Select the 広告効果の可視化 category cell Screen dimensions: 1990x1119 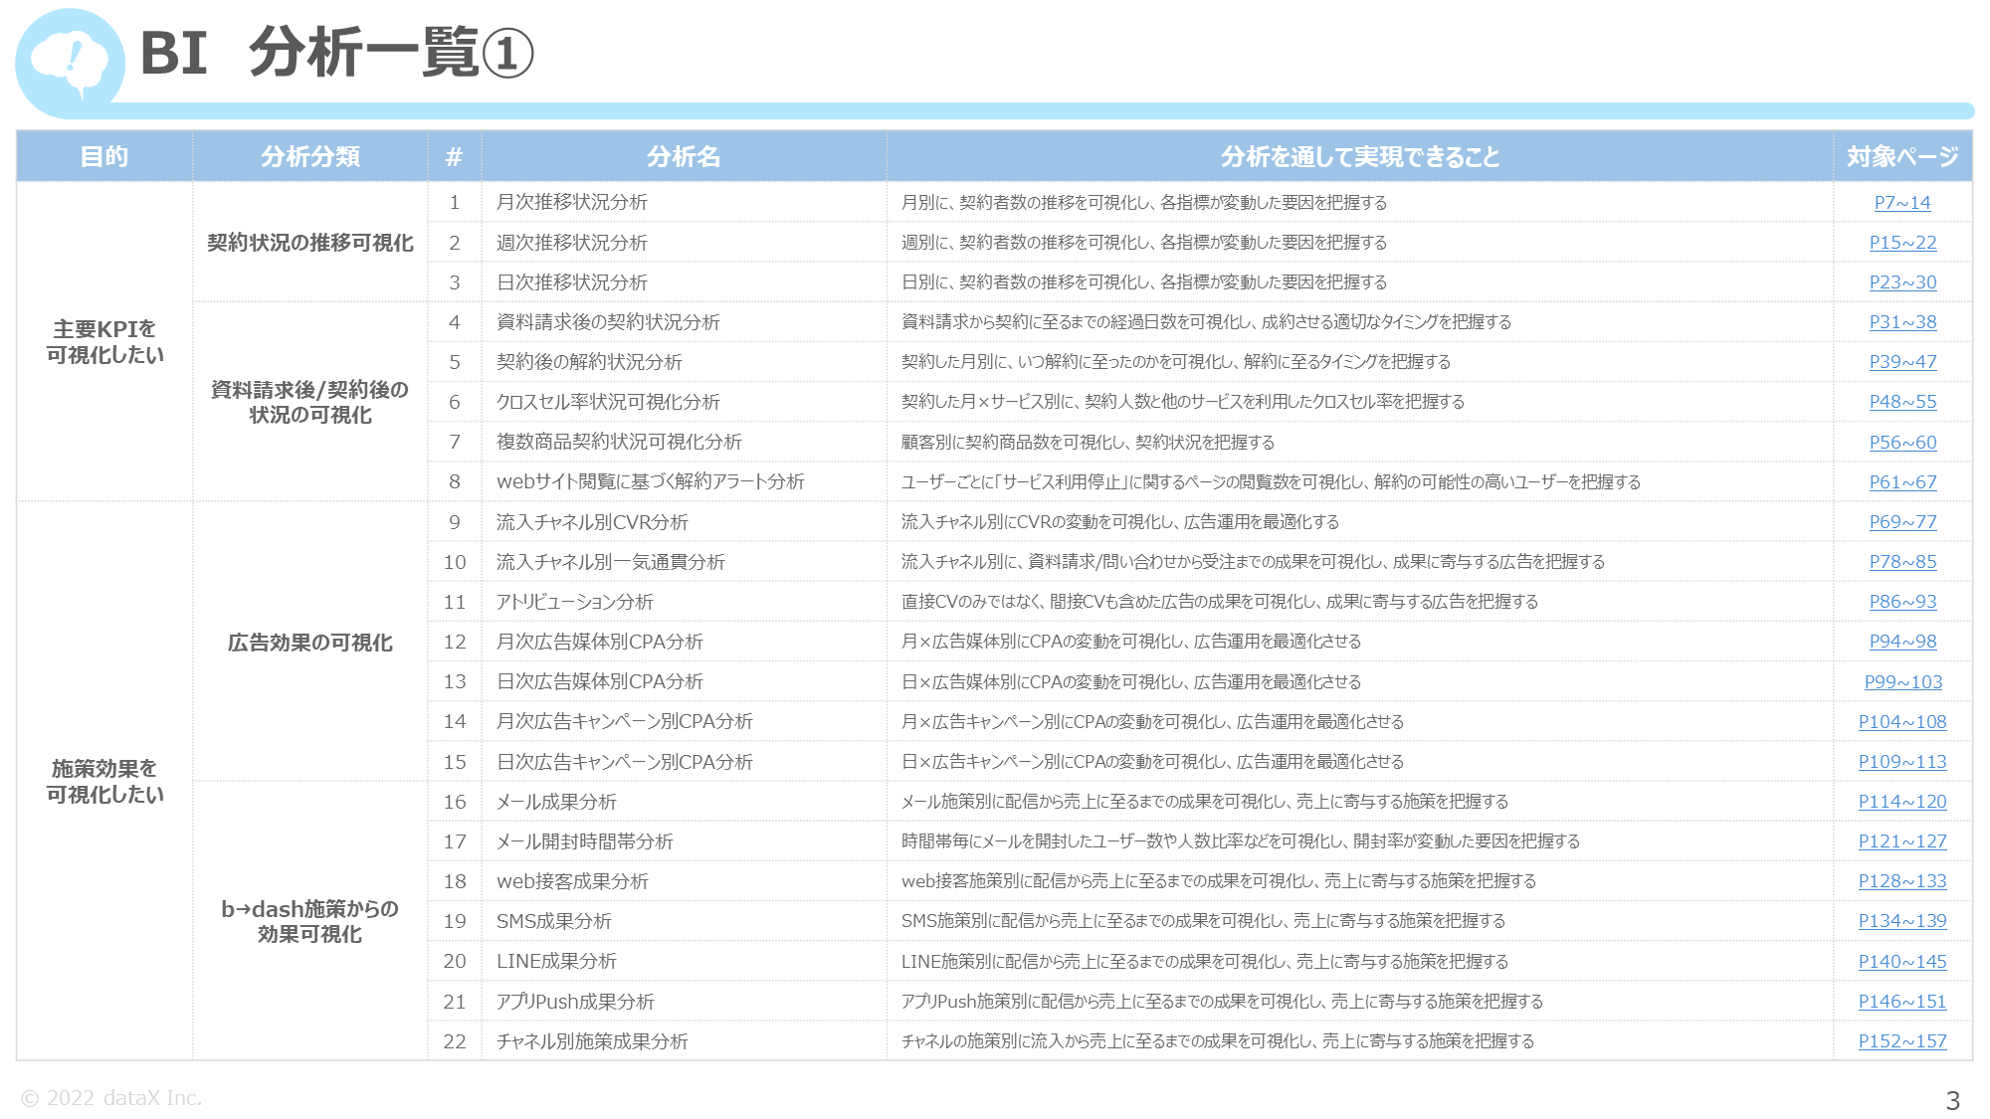[x=310, y=643]
